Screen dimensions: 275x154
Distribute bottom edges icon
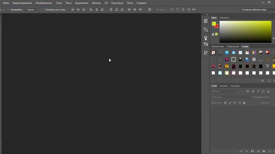(122, 9)
